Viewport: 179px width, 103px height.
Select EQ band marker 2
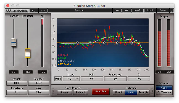coord(90,43)
